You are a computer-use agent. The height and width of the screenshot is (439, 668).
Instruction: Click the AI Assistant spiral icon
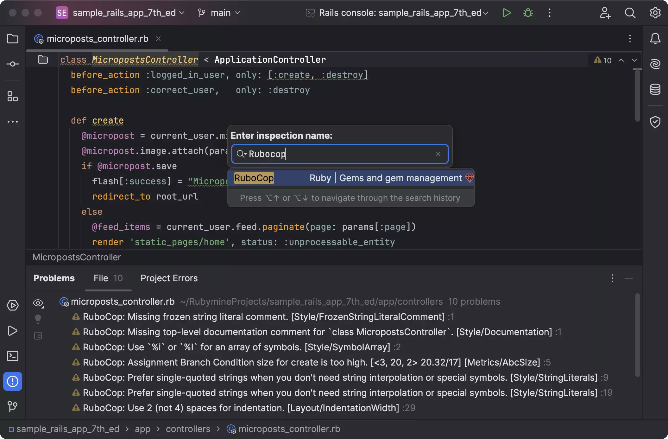(655, 64)
